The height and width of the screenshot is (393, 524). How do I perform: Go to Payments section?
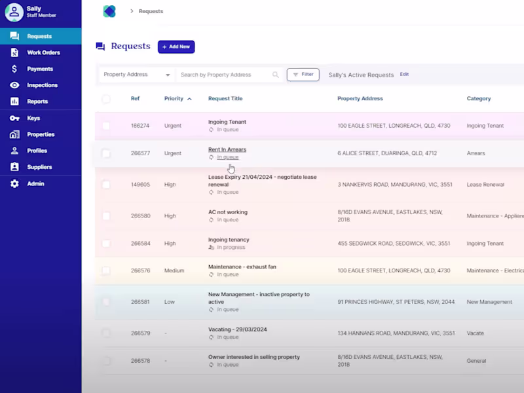(x=41, y=69)
